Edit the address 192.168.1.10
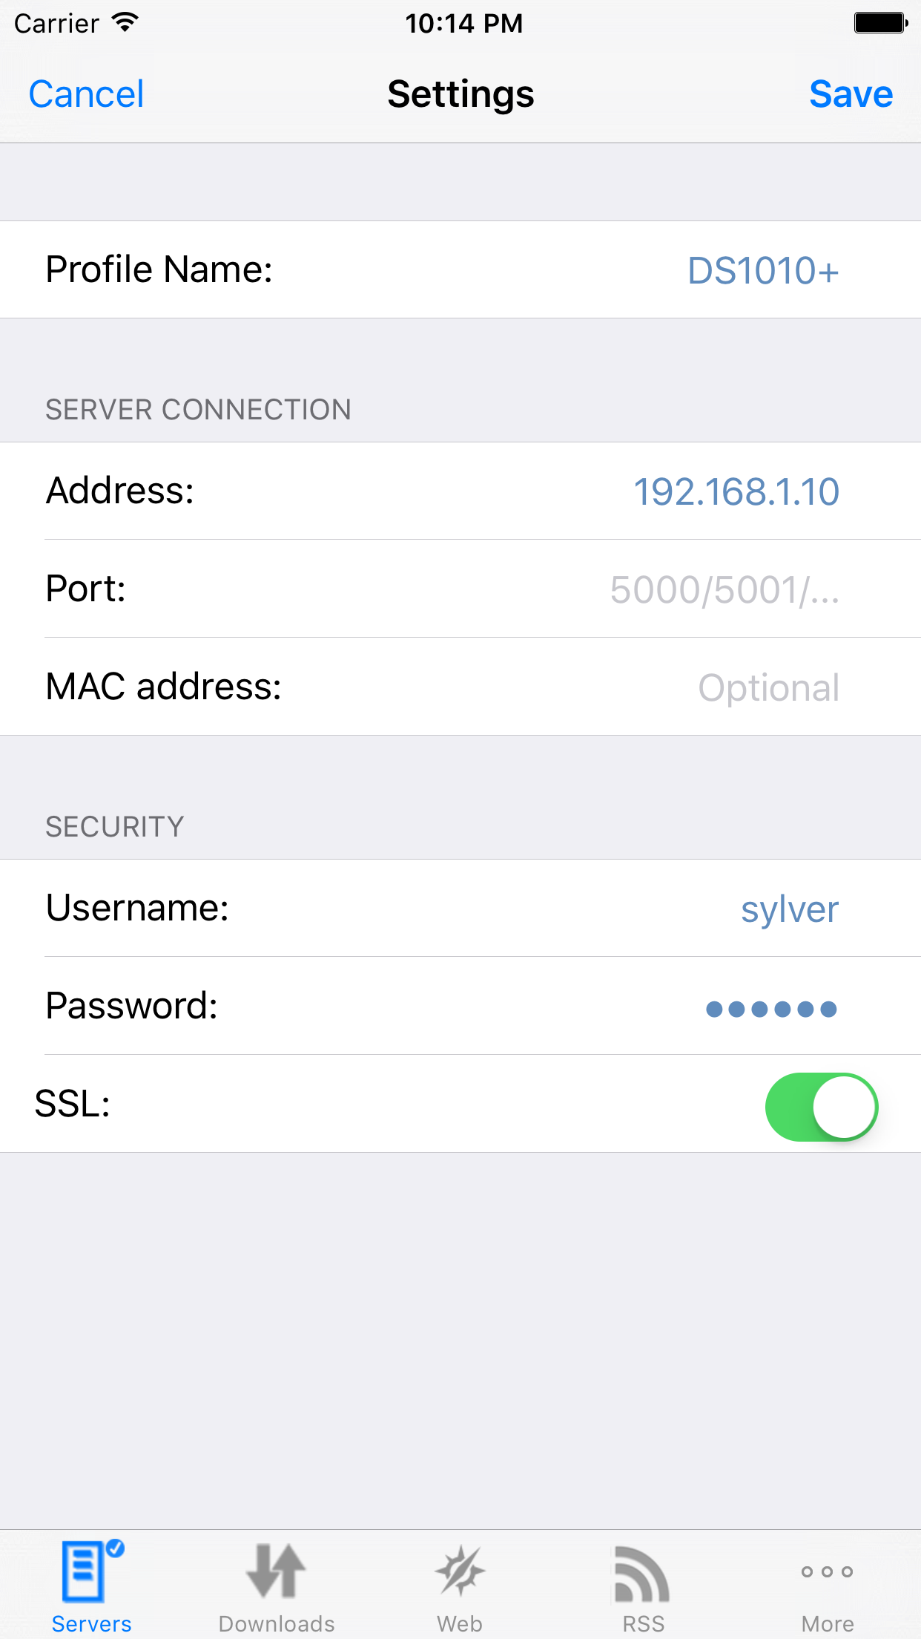 coord(737,491)
